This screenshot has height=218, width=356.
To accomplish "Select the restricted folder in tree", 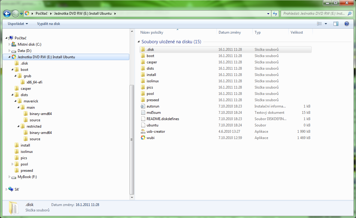I will point(34,126).
